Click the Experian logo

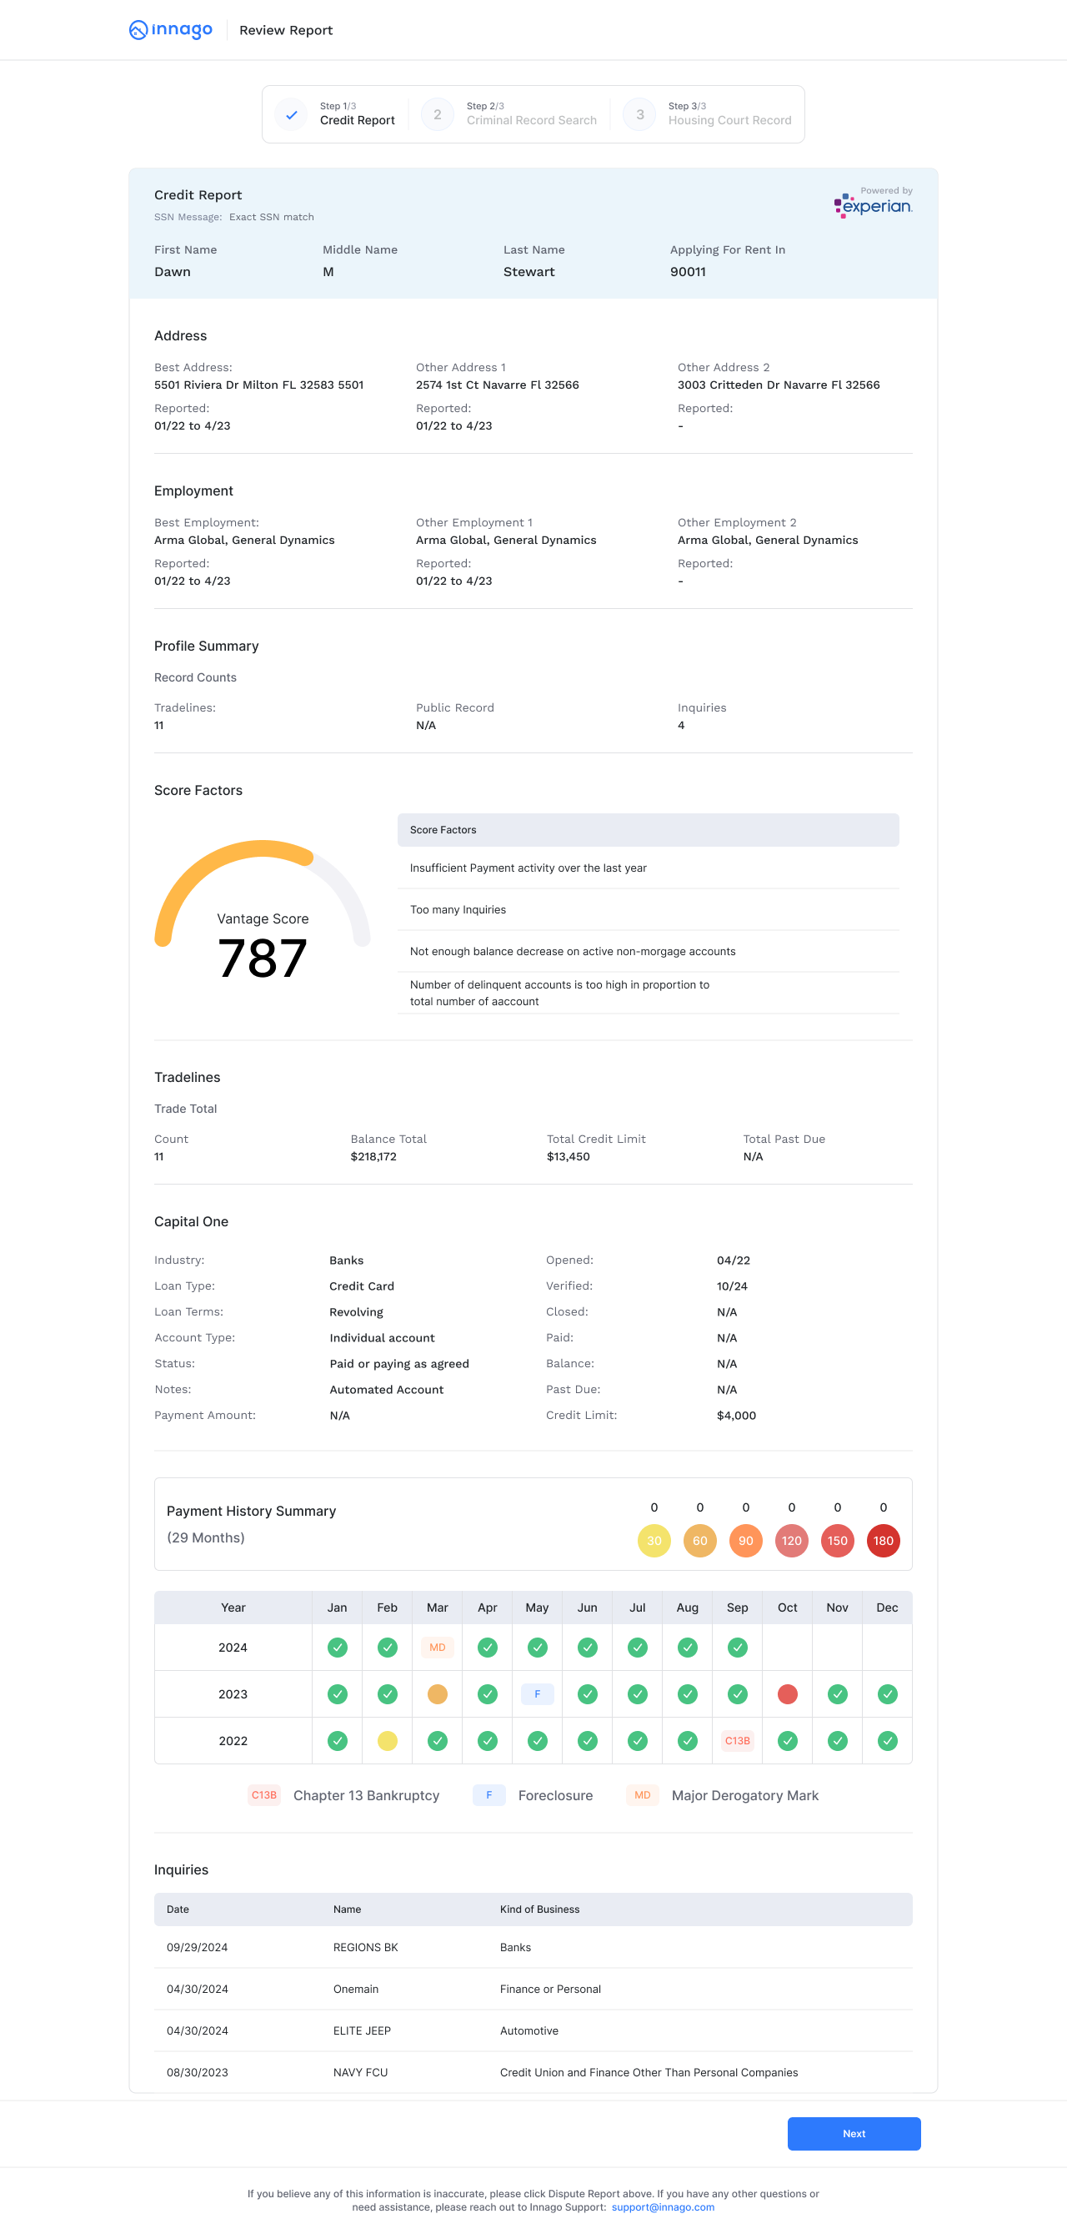(873, 205)
